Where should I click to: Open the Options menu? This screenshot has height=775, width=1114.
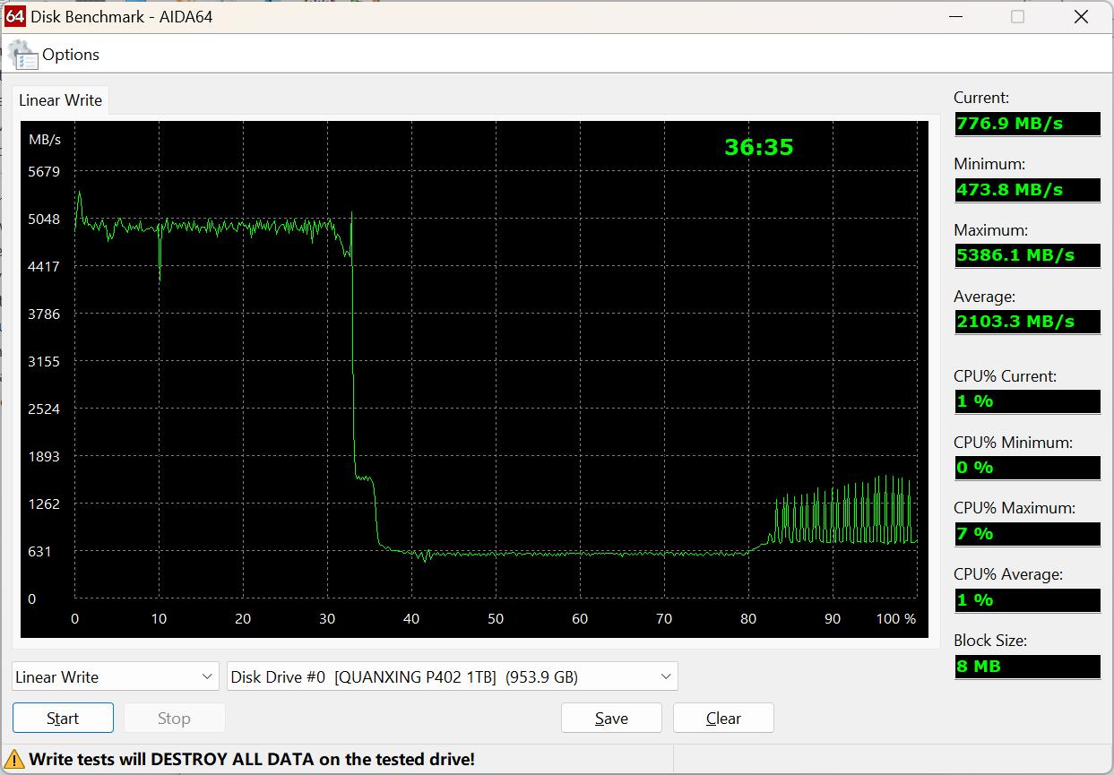coord(71,55)
